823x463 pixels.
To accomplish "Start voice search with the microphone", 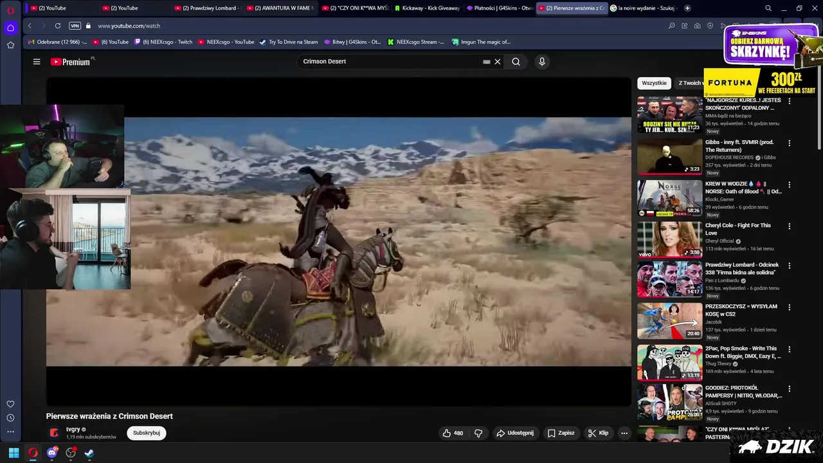I will [542, 62].
